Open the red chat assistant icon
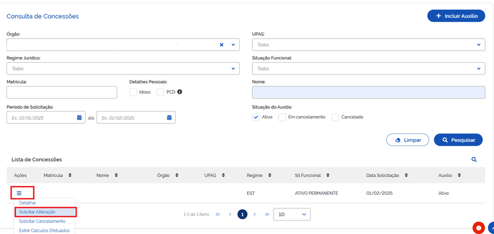Screen dimensions: 494x234 click(479, 228)
